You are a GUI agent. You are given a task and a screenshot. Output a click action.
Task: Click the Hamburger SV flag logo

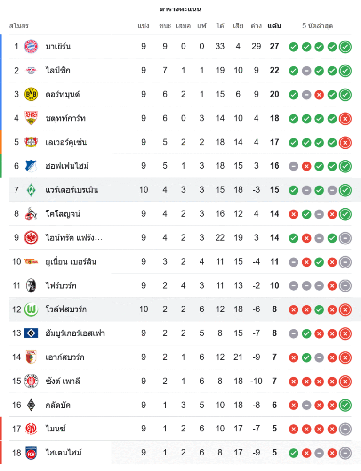pos(31,333)
